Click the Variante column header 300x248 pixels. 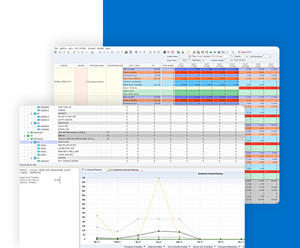[81, 65]
